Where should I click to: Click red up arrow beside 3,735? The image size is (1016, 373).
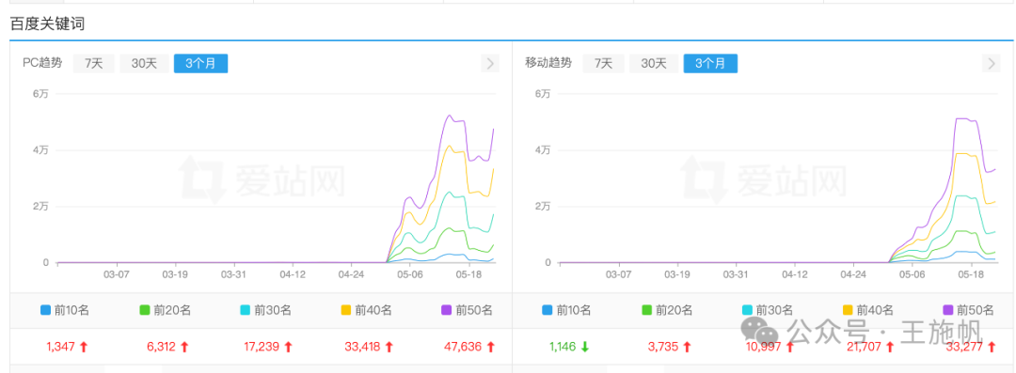pyautogui.click(x=686, y=347)
